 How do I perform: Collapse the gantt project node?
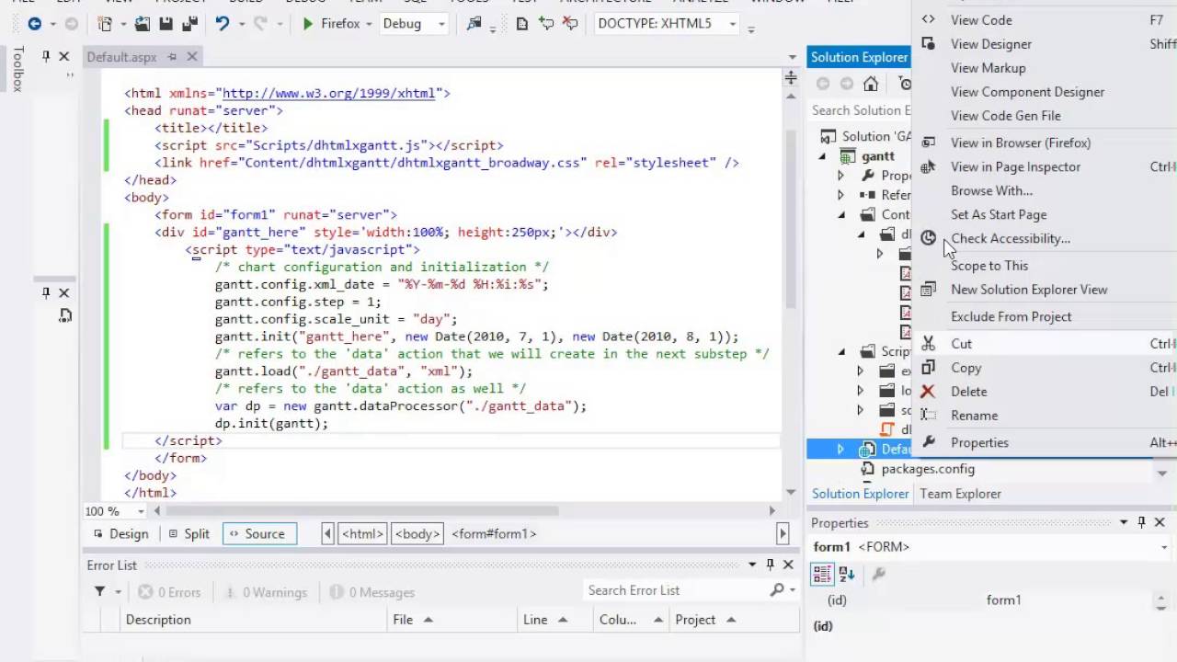coord(823,156)
